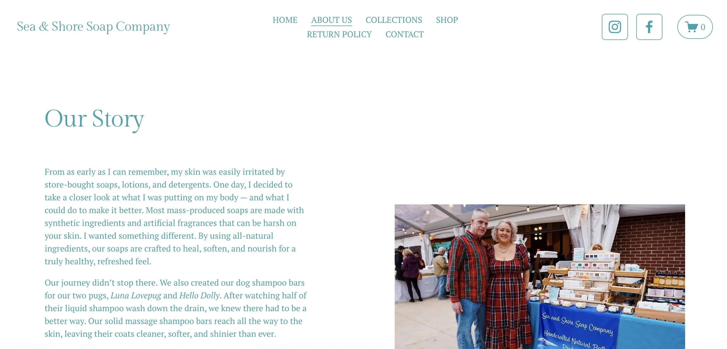Click the cart item count number
This screenshot has width=727, height=349.
tap(703, 27)
